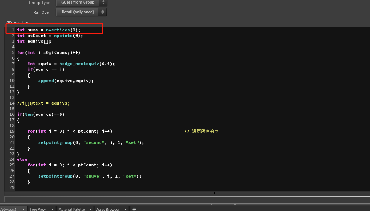Click the VEXpression parameter label
The image size is (370, 211).
click(x=17, y=23)
